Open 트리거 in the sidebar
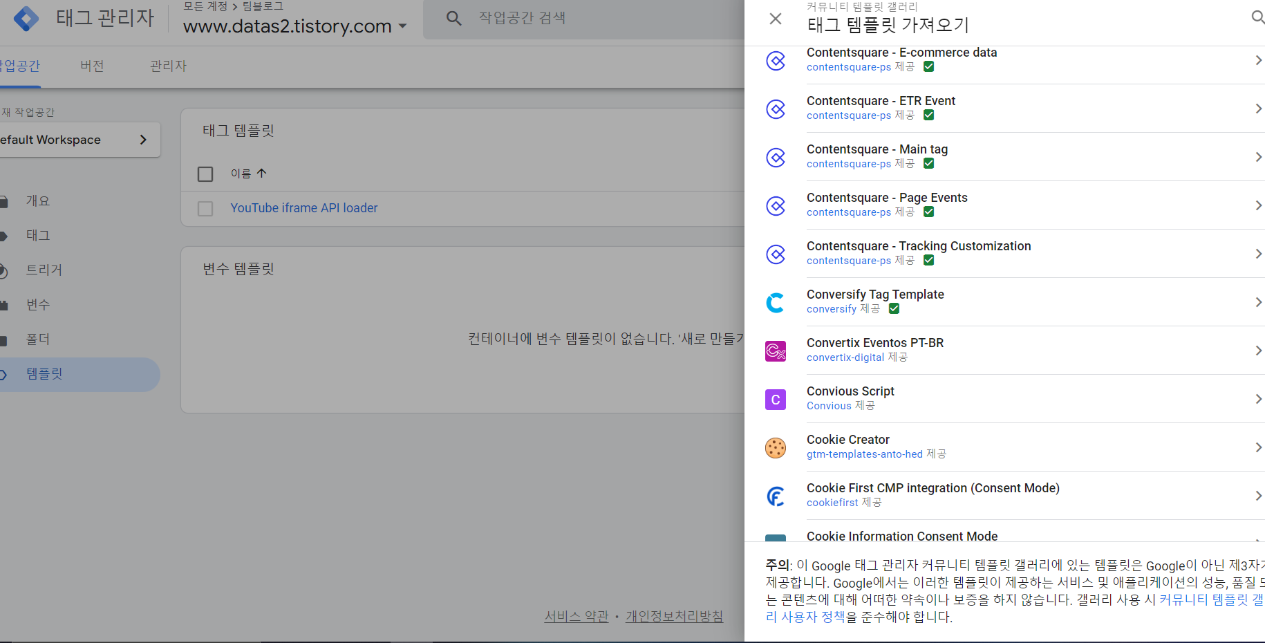 (x=44, y=270)
